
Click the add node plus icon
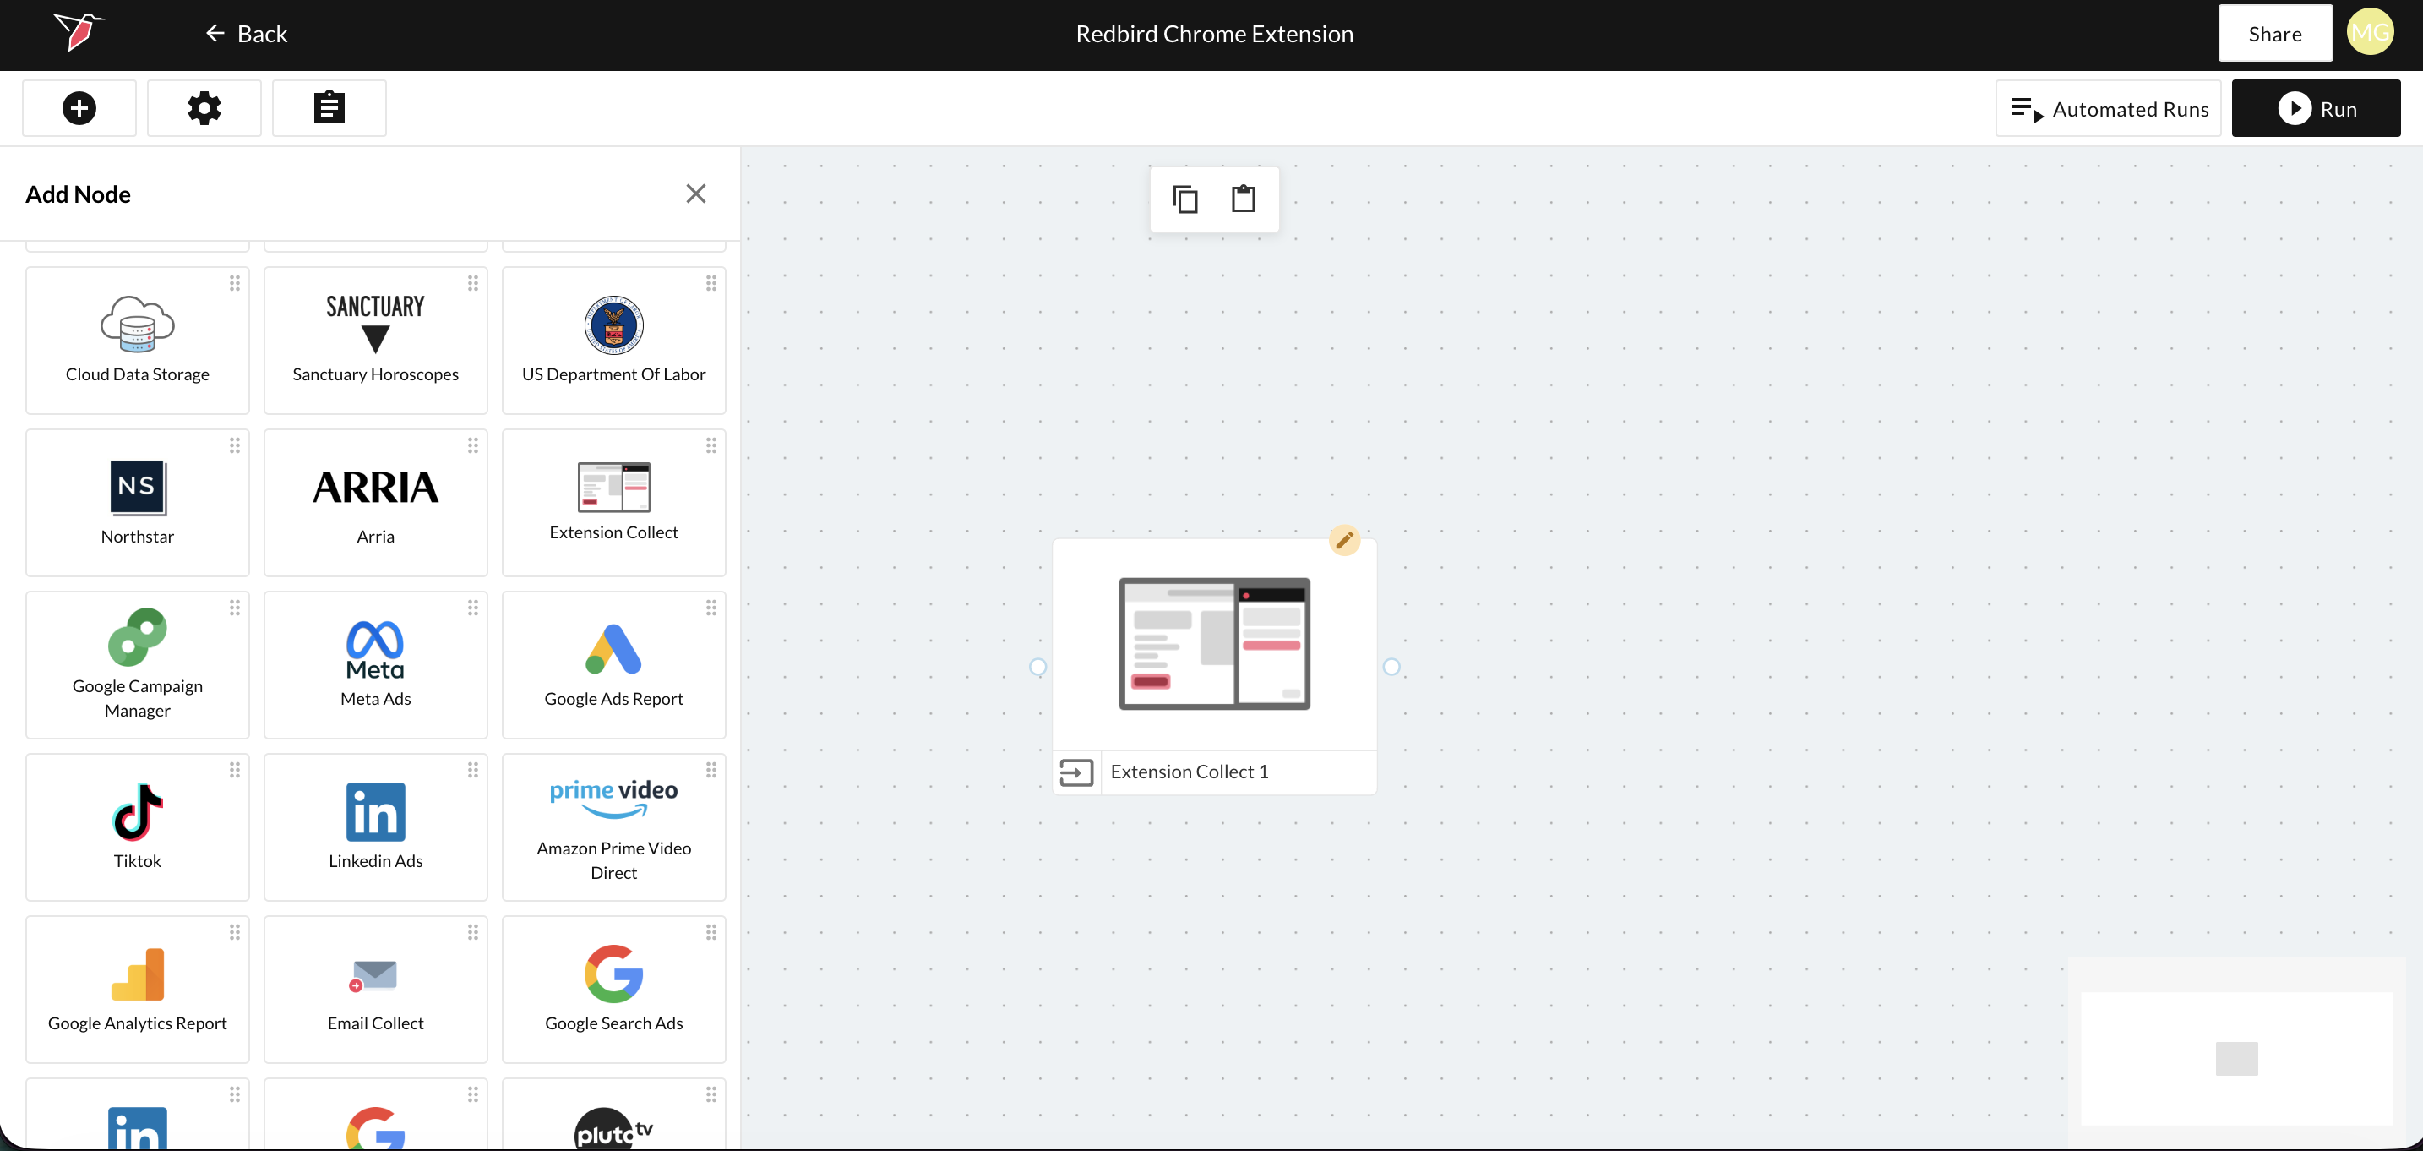(x=79, y=108)
